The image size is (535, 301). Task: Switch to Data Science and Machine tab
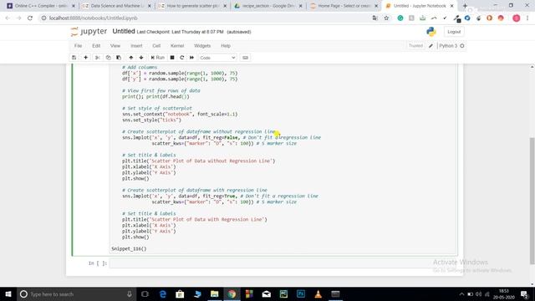[117, 6]
